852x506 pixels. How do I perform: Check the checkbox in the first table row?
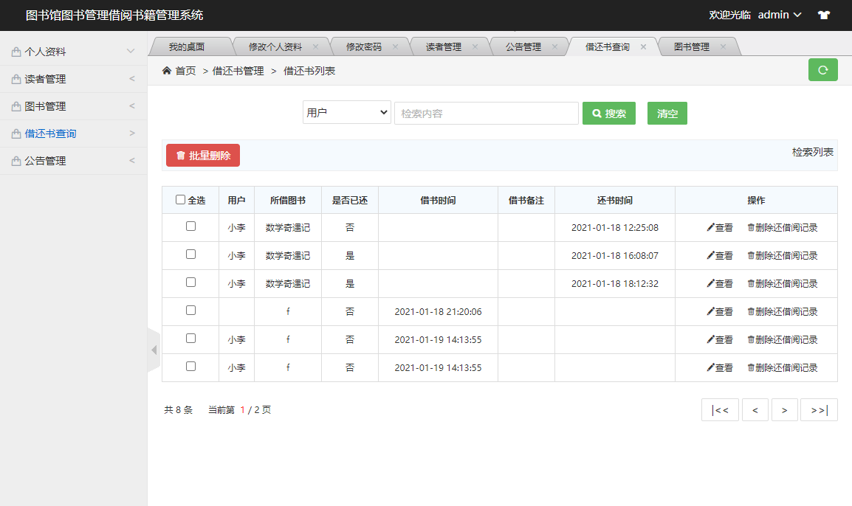[x=190, y=227]
